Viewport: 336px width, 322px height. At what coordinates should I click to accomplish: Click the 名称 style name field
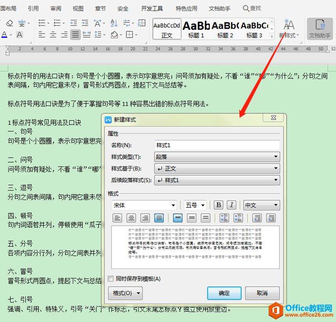[x=217, y=145]
